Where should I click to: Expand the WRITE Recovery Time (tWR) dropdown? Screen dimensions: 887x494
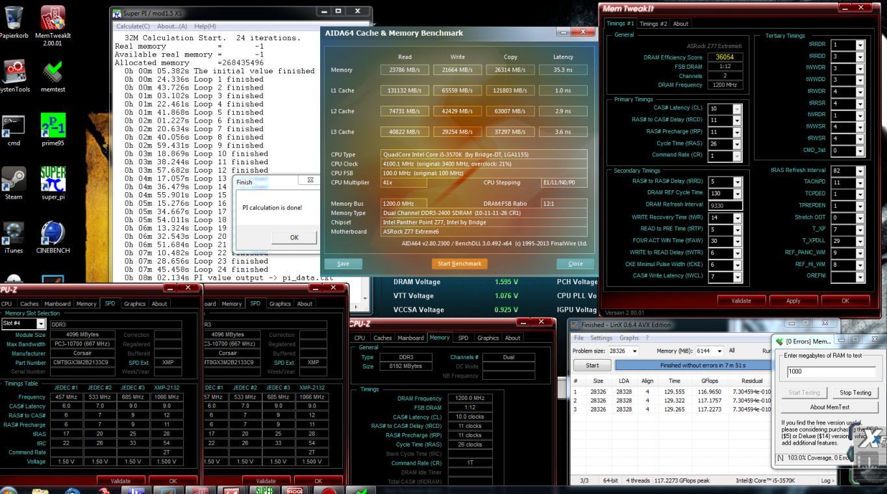(x=737, y=217)
